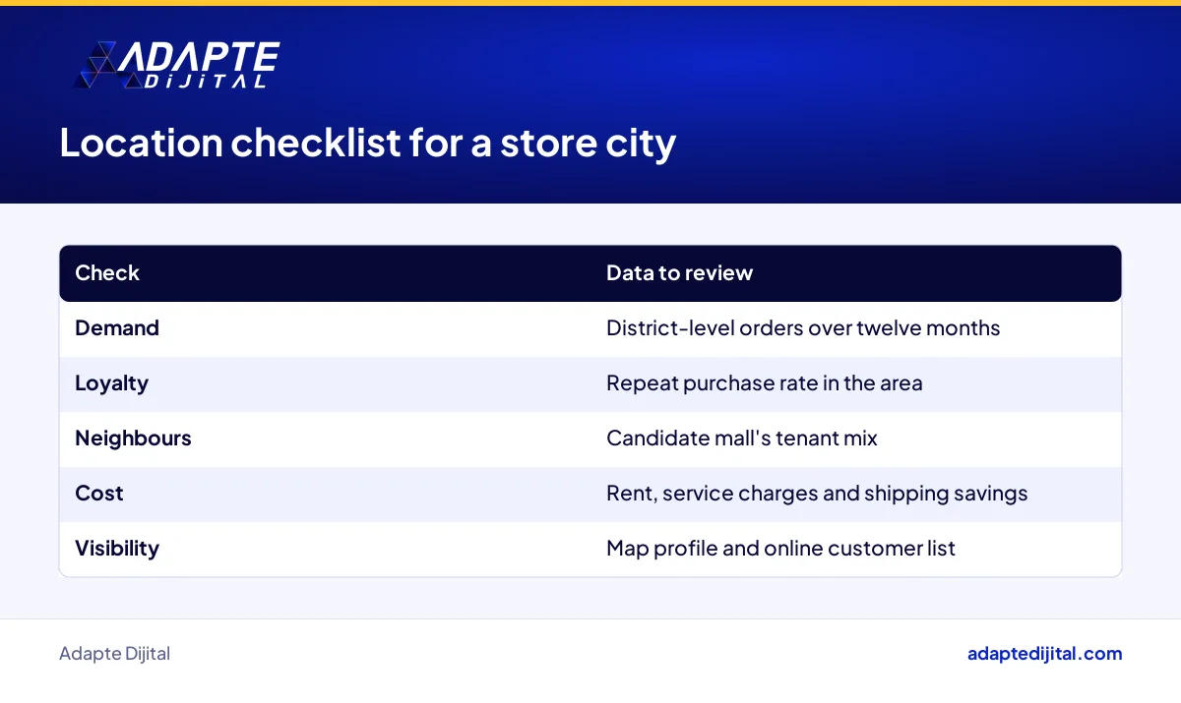Click 'Candidate mall's tenant mix' cell
This screenshot has width=1181, height=703.
click(742, 439)
